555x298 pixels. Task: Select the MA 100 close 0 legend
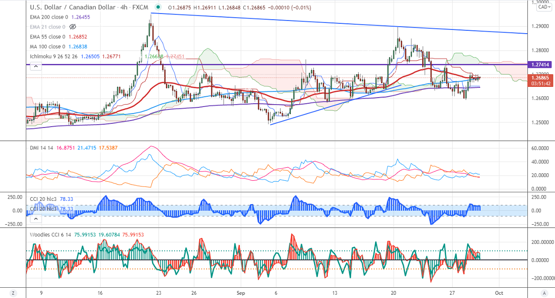(47, 47)
